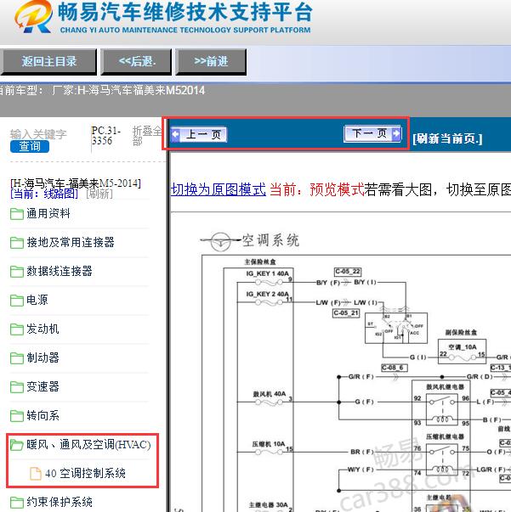Expand 变速器 tree item
This screenshot has height=512, width=511.
43,386
